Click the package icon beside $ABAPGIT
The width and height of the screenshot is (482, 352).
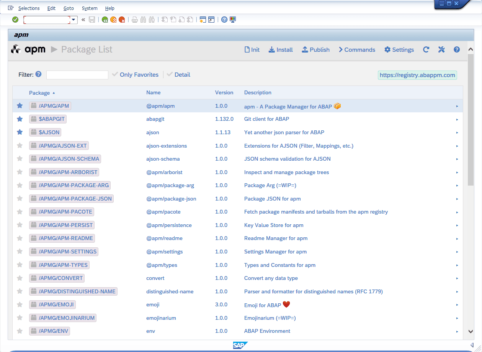pos(34,119)
